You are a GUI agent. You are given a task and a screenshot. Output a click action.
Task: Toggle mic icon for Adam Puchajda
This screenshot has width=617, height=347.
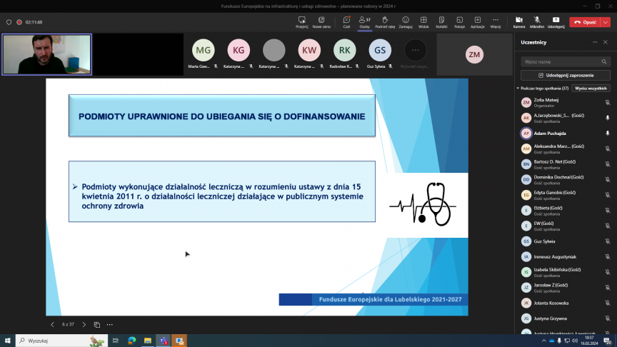608,134
